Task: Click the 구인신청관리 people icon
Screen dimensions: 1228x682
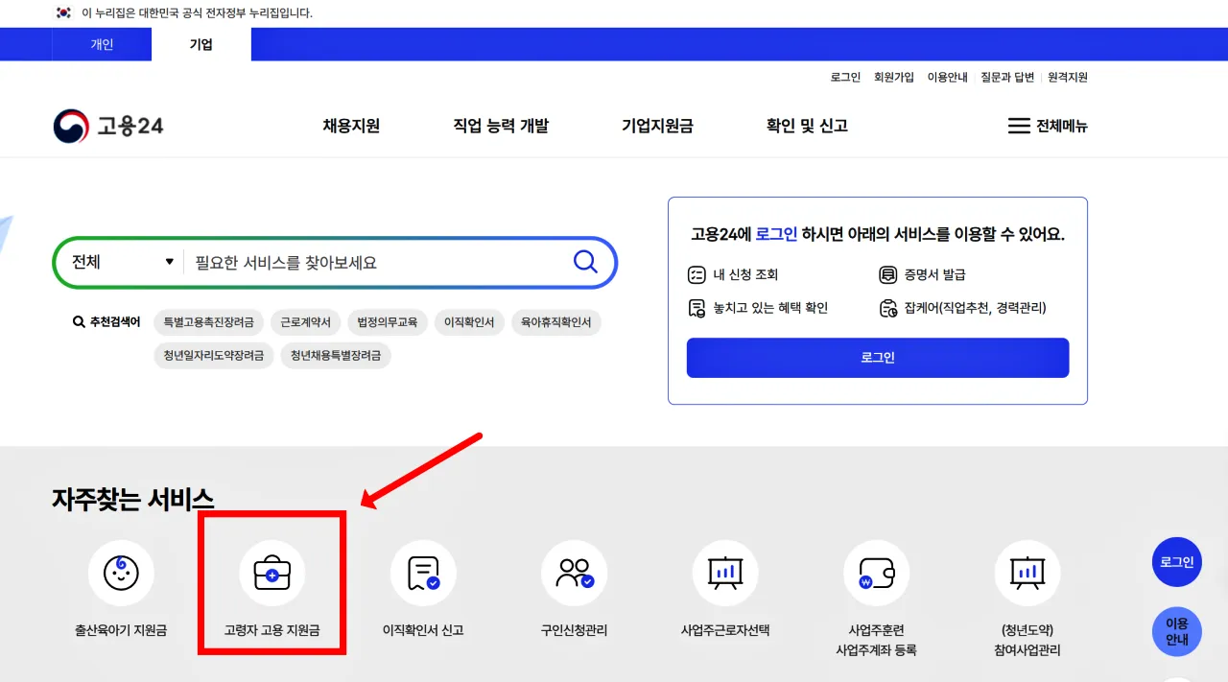Action: 574,572
